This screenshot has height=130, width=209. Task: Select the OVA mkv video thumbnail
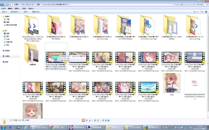pos(56,57)
